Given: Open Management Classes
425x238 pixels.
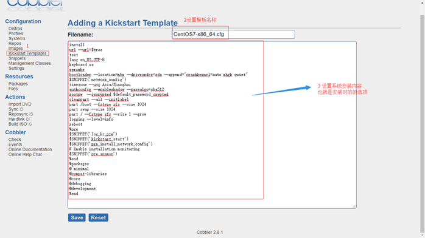Looking at the screenshot, I should pyautogui.click(x=30, y=63).
